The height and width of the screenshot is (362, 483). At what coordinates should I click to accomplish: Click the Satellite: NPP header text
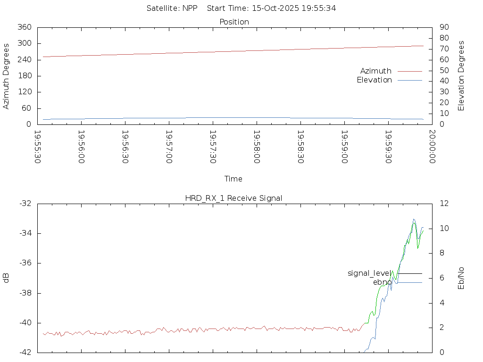pos(172,8)
